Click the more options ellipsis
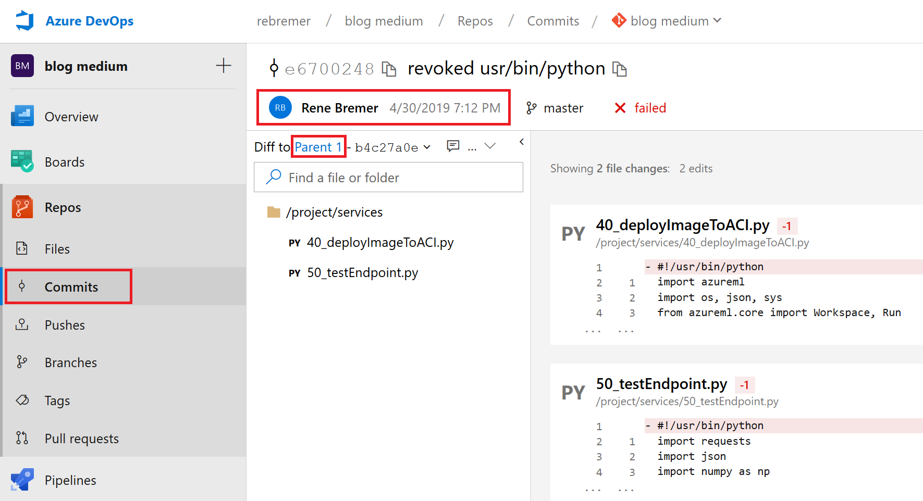Image resolution: width=923 pixels, height=501 pixels. [x=472, y=147]
